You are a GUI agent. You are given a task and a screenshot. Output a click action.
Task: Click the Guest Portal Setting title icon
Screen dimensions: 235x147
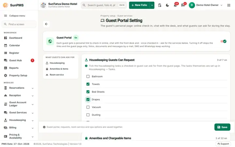click(x=102, y=20)
